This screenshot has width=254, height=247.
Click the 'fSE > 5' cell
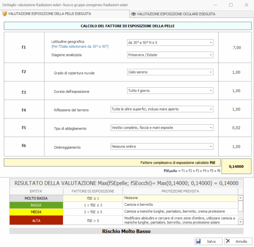pos(93,221)
